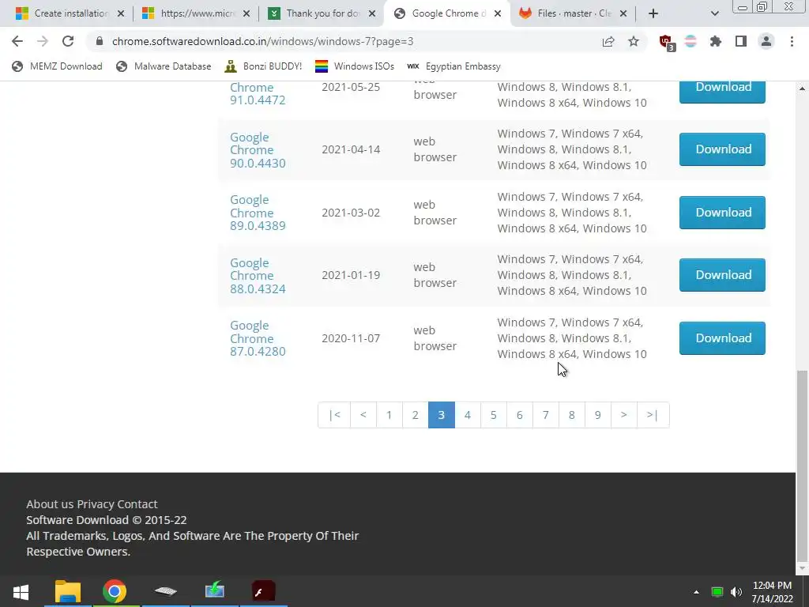
Task: Open the About us footer link
Action: (50, 504)
